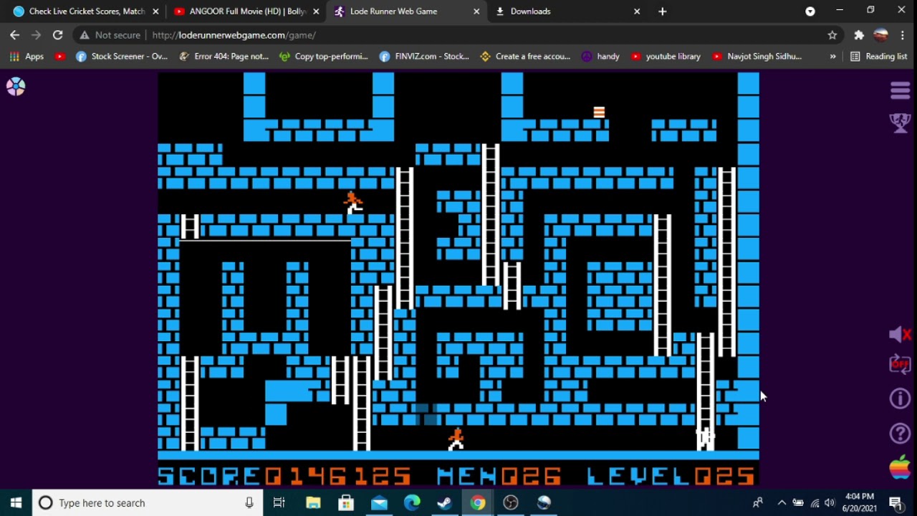Open Microsoft Store from taskbar
This screenshot has width=917, height=516.
point(346,503)
